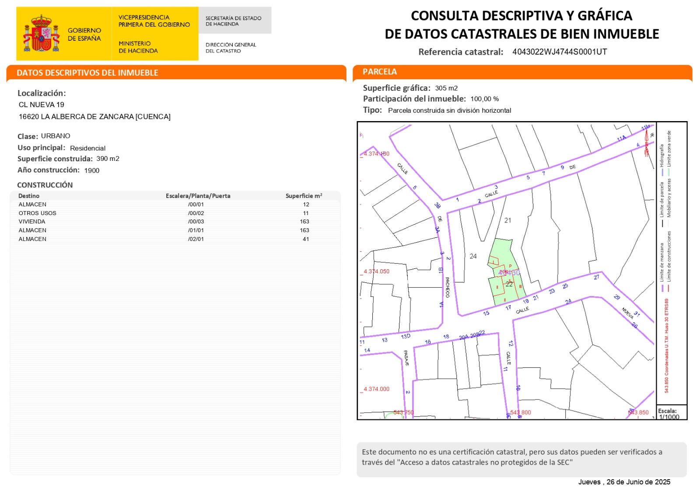This screenshot has width=700, height=494.
Task: Select the VIVIENDA row in the construction table
Action: [175, 222]
